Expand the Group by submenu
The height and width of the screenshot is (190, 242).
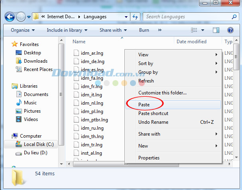pyautogui.click(x=173, y=72)
